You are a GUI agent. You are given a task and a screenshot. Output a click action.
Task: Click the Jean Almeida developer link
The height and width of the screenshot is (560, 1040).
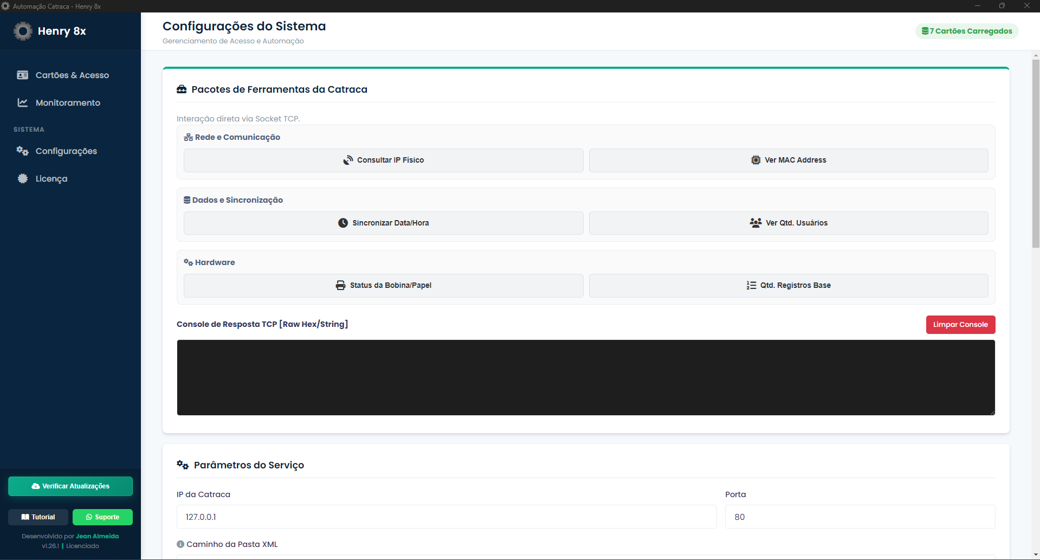click(x=98, y=536)
